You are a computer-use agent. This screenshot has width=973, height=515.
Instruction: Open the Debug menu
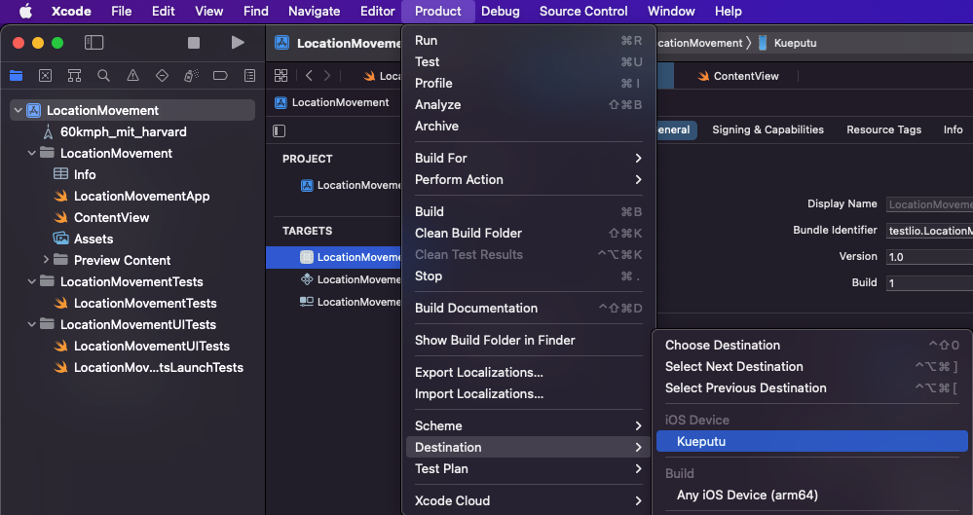click(501, 11)
